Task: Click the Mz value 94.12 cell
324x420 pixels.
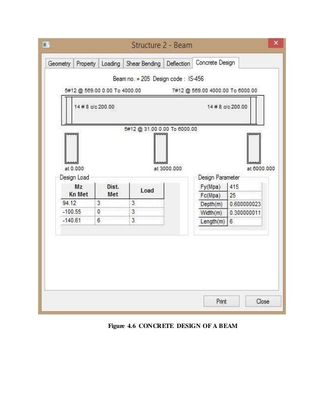Action: pyautogui.click(x=78, y=203)
